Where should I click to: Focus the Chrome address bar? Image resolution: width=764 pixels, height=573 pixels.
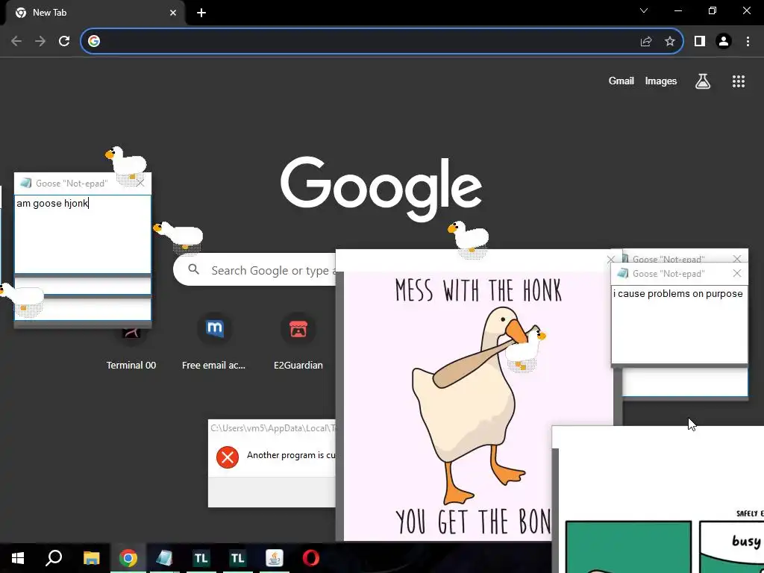381,41
